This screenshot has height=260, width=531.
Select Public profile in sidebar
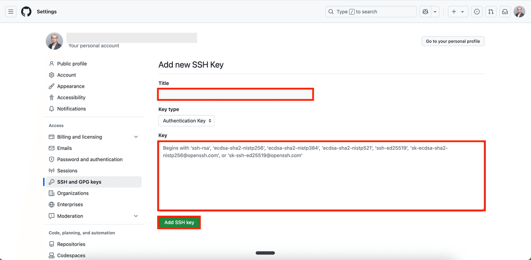tap(72, 63)
